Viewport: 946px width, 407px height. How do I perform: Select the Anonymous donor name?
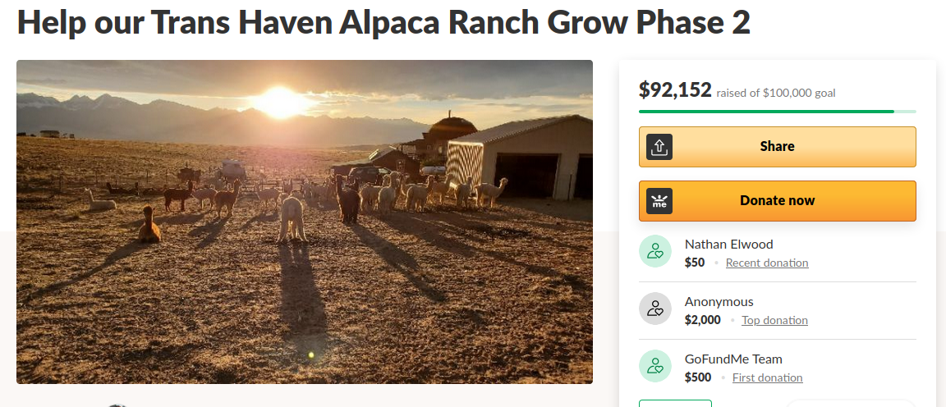click(719, 301)
